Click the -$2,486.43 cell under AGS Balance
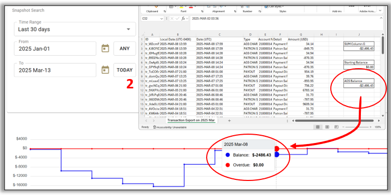Screen dimensions: 391x195 coord(359,86)
